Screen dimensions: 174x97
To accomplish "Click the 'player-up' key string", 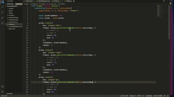I will [54, 80].
